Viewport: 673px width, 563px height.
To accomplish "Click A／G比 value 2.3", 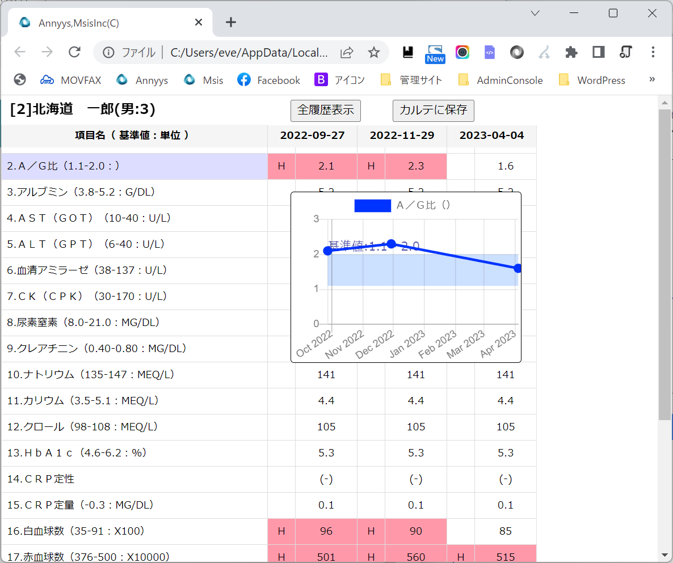I will 416,166.
